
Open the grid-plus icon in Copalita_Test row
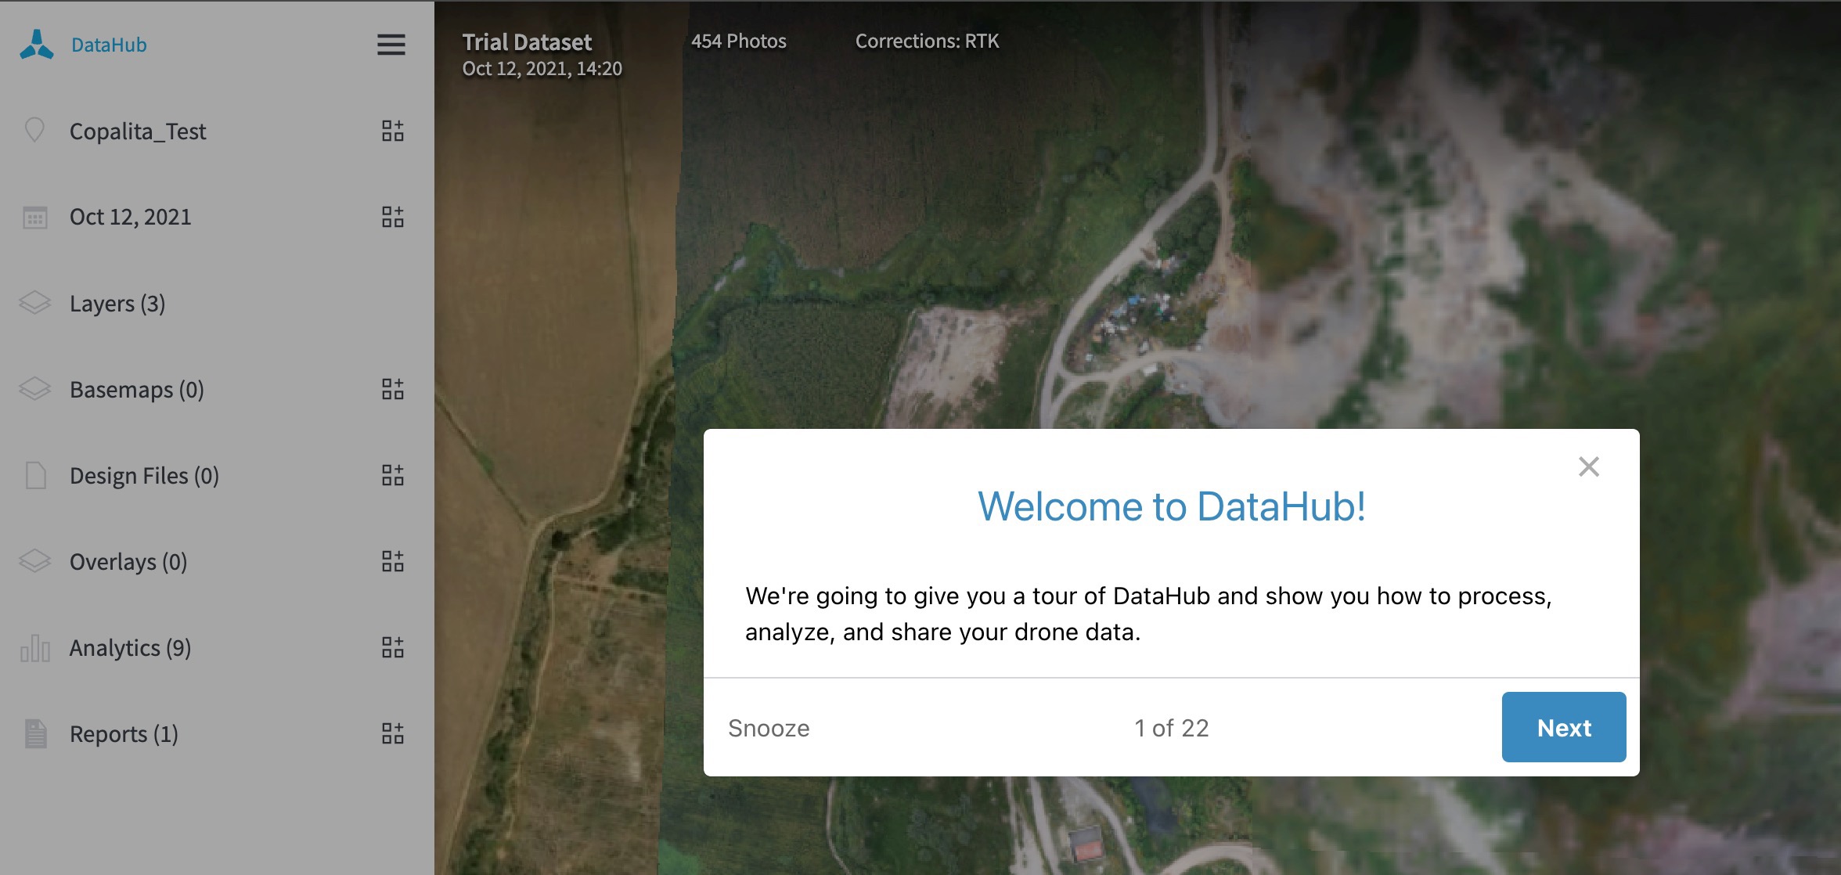click(x=393, y=131)
